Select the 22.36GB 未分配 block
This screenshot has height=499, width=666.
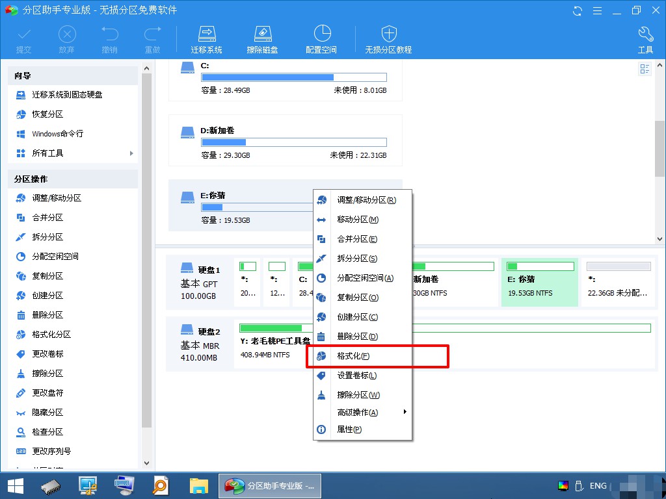619,282
